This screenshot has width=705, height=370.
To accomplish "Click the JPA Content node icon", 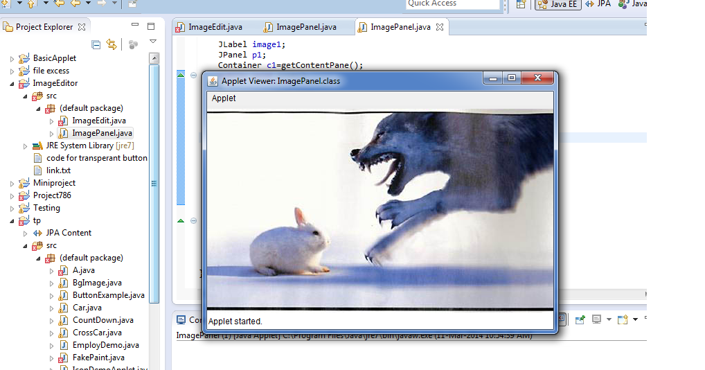I will [37, 233].
